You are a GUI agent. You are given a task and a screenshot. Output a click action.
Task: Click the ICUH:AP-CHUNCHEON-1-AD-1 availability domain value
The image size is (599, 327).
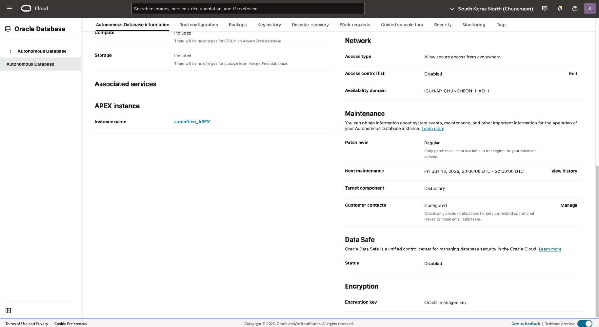[x=457, y=91]
